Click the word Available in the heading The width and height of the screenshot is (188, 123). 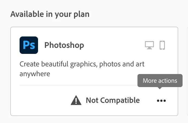point(27,14)
